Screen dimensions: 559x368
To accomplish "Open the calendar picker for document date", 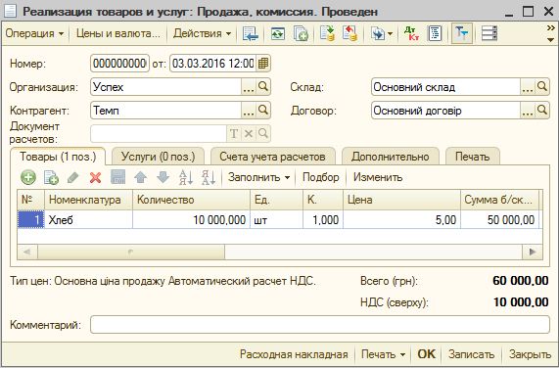I will coord(263,64).
